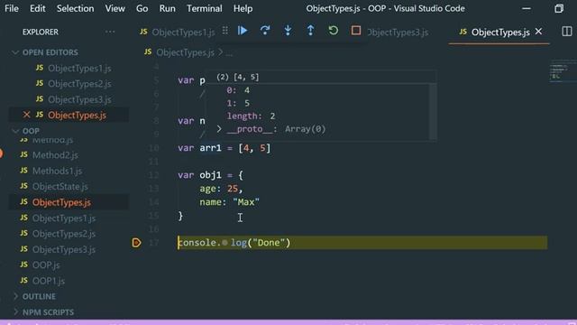Click 'length: 2' in hover popup
Image resolution: width=577 pixels, height=325 pixels.
point(251,116)
